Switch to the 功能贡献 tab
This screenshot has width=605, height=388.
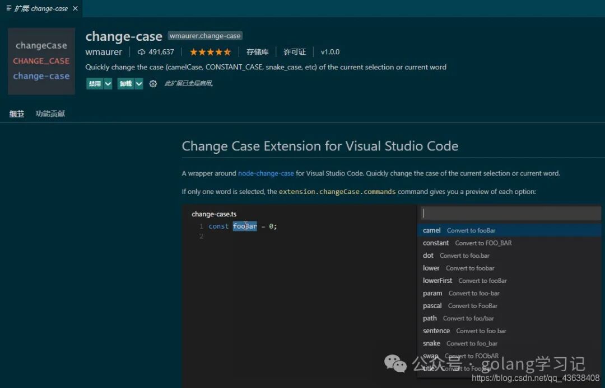50,113
